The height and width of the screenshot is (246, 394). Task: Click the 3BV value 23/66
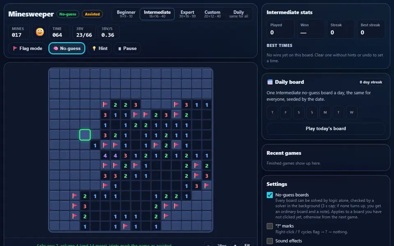[84, 35]
